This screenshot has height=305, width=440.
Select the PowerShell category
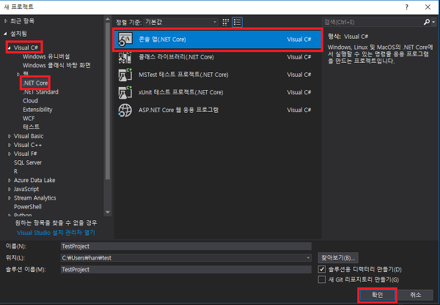click(x=28, y=207)
